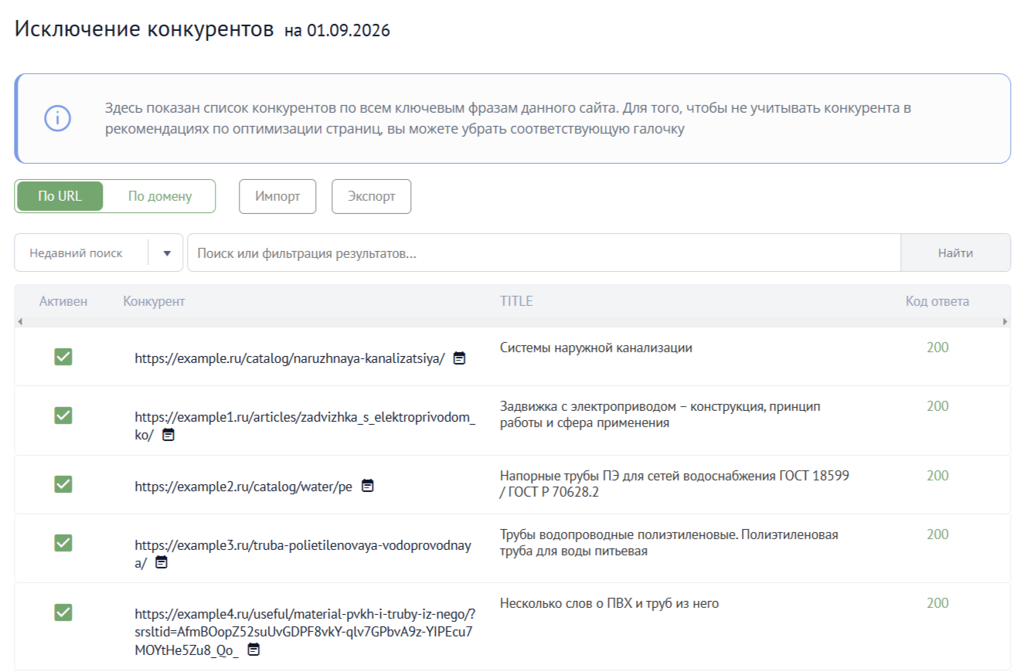Click title Напорные трубы ПЭ для сетей водоснабжения
This screenshot has width=1024, height=672.
point(675,484)
